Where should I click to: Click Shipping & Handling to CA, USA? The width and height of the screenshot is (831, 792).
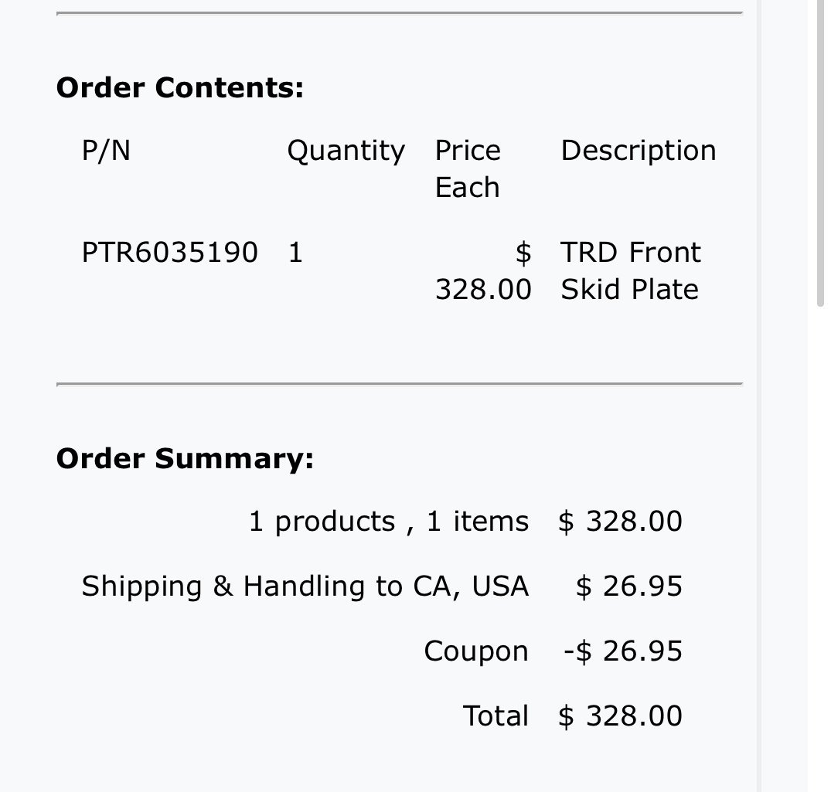(305, 586)
